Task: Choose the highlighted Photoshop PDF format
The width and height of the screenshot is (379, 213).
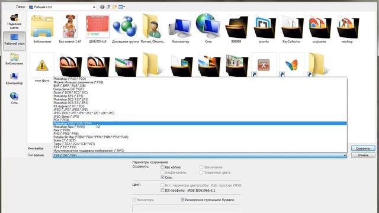Action: tap(200, 123)
